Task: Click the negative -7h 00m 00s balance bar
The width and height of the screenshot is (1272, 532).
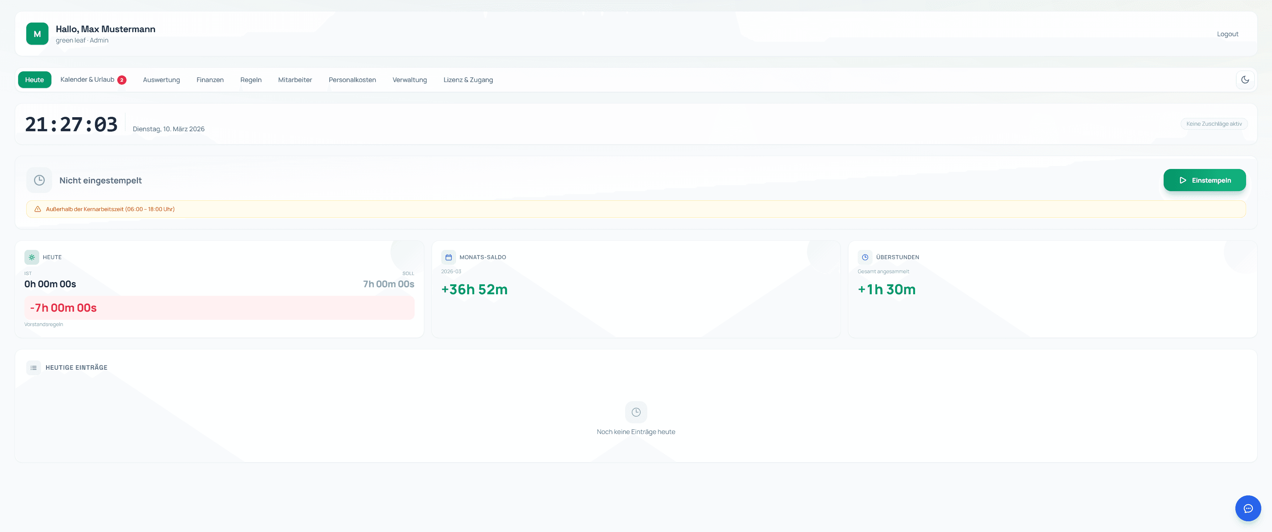Action: [219, 308]
